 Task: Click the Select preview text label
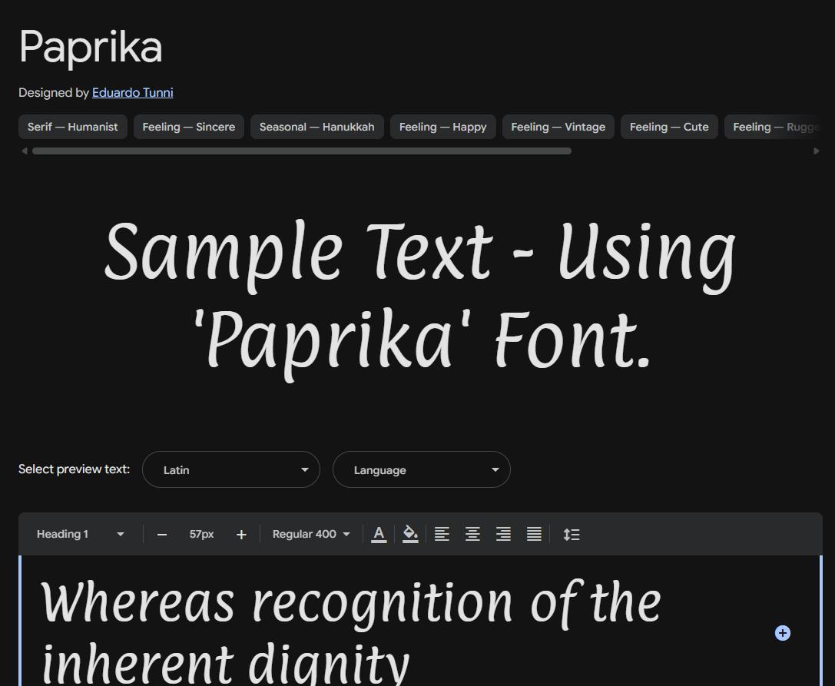point(74,469)
